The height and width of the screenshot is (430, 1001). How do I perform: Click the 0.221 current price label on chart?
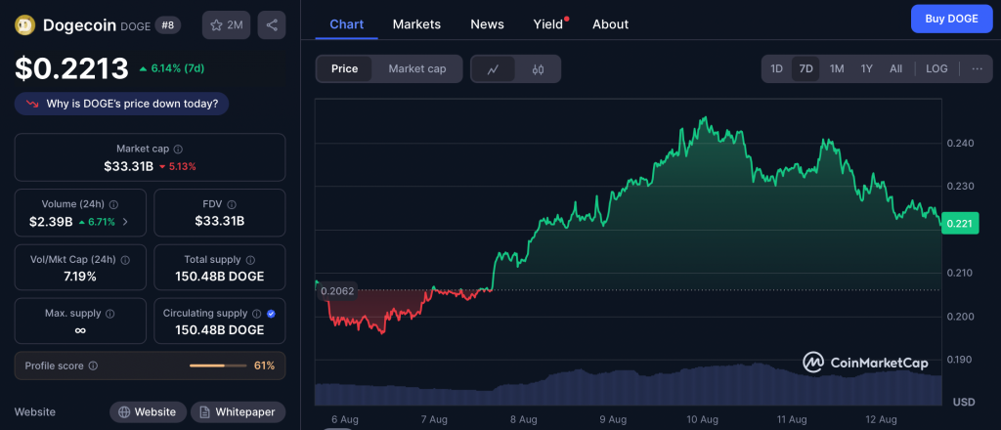click(x=960, y=225)
